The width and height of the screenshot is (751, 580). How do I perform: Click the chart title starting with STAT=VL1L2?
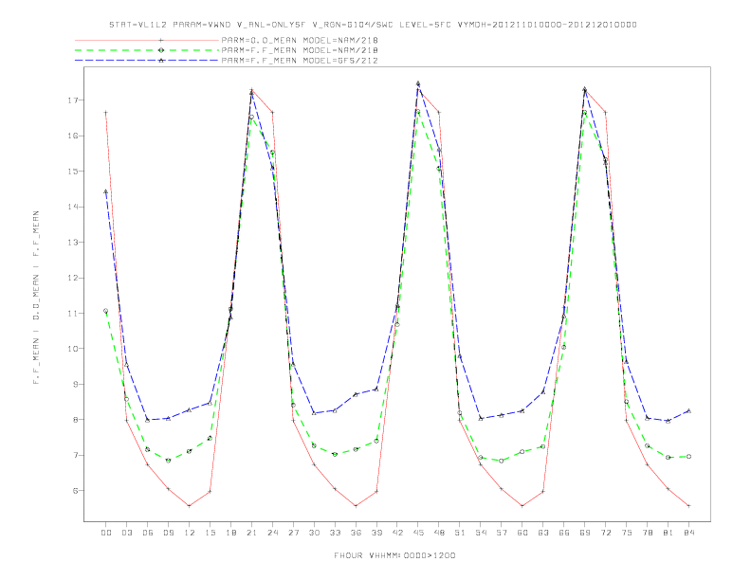point(373,25)
